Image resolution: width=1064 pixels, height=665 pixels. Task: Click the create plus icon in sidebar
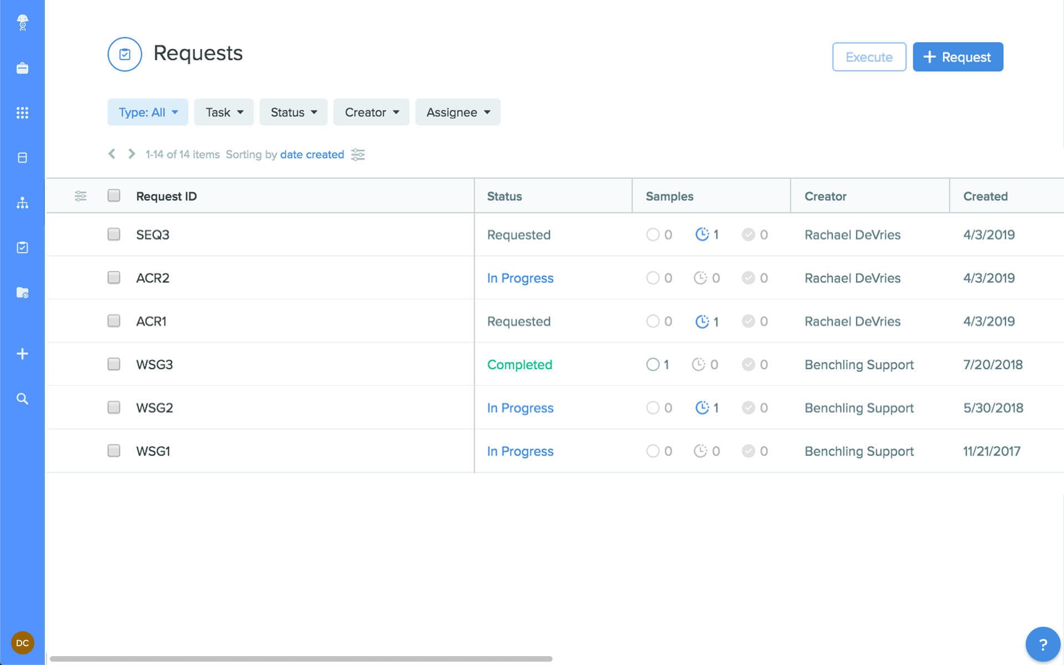tap(22, 353)
